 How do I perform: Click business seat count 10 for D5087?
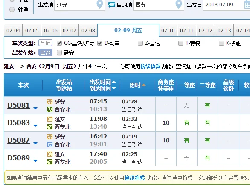166,141
